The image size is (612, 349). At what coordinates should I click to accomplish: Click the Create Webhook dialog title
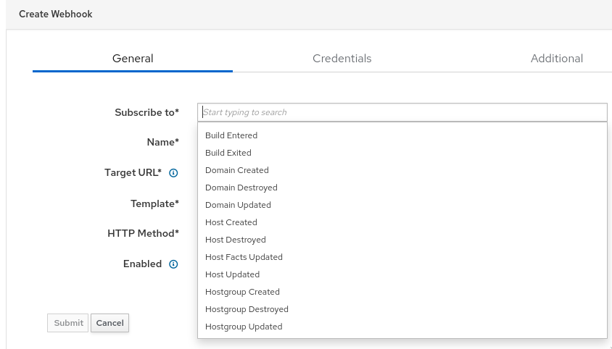[x=55, y=14]
